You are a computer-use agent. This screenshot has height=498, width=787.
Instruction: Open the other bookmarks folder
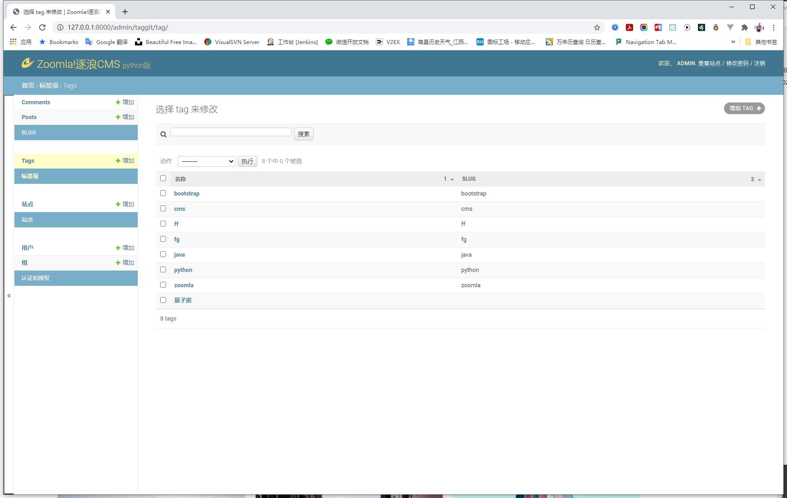click(x=761, y=42)
